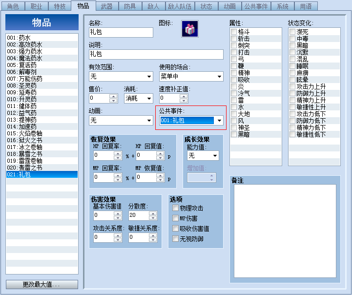Decrease the 速度补正值 spinner value
Viewport: 352px width, 295px height.
pyautogui.click(x=184, y=101)
